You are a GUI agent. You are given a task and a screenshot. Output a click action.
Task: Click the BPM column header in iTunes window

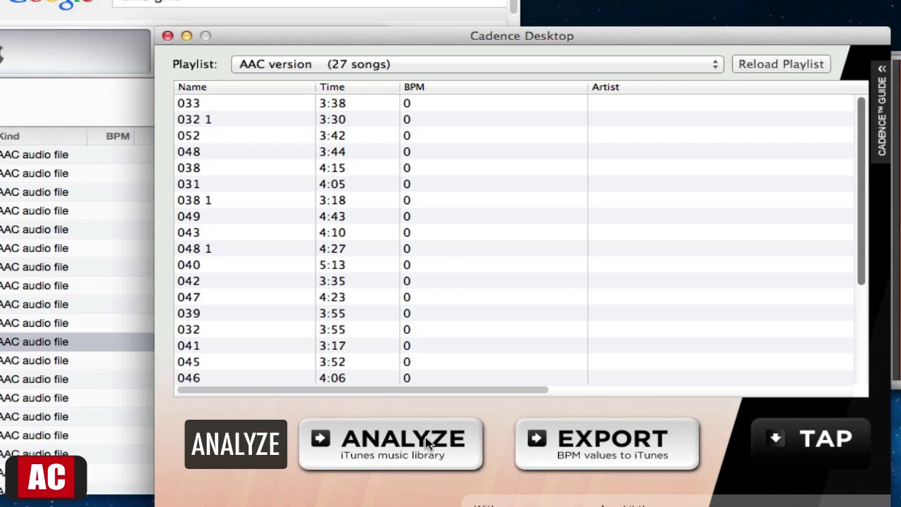click(118, 136)
